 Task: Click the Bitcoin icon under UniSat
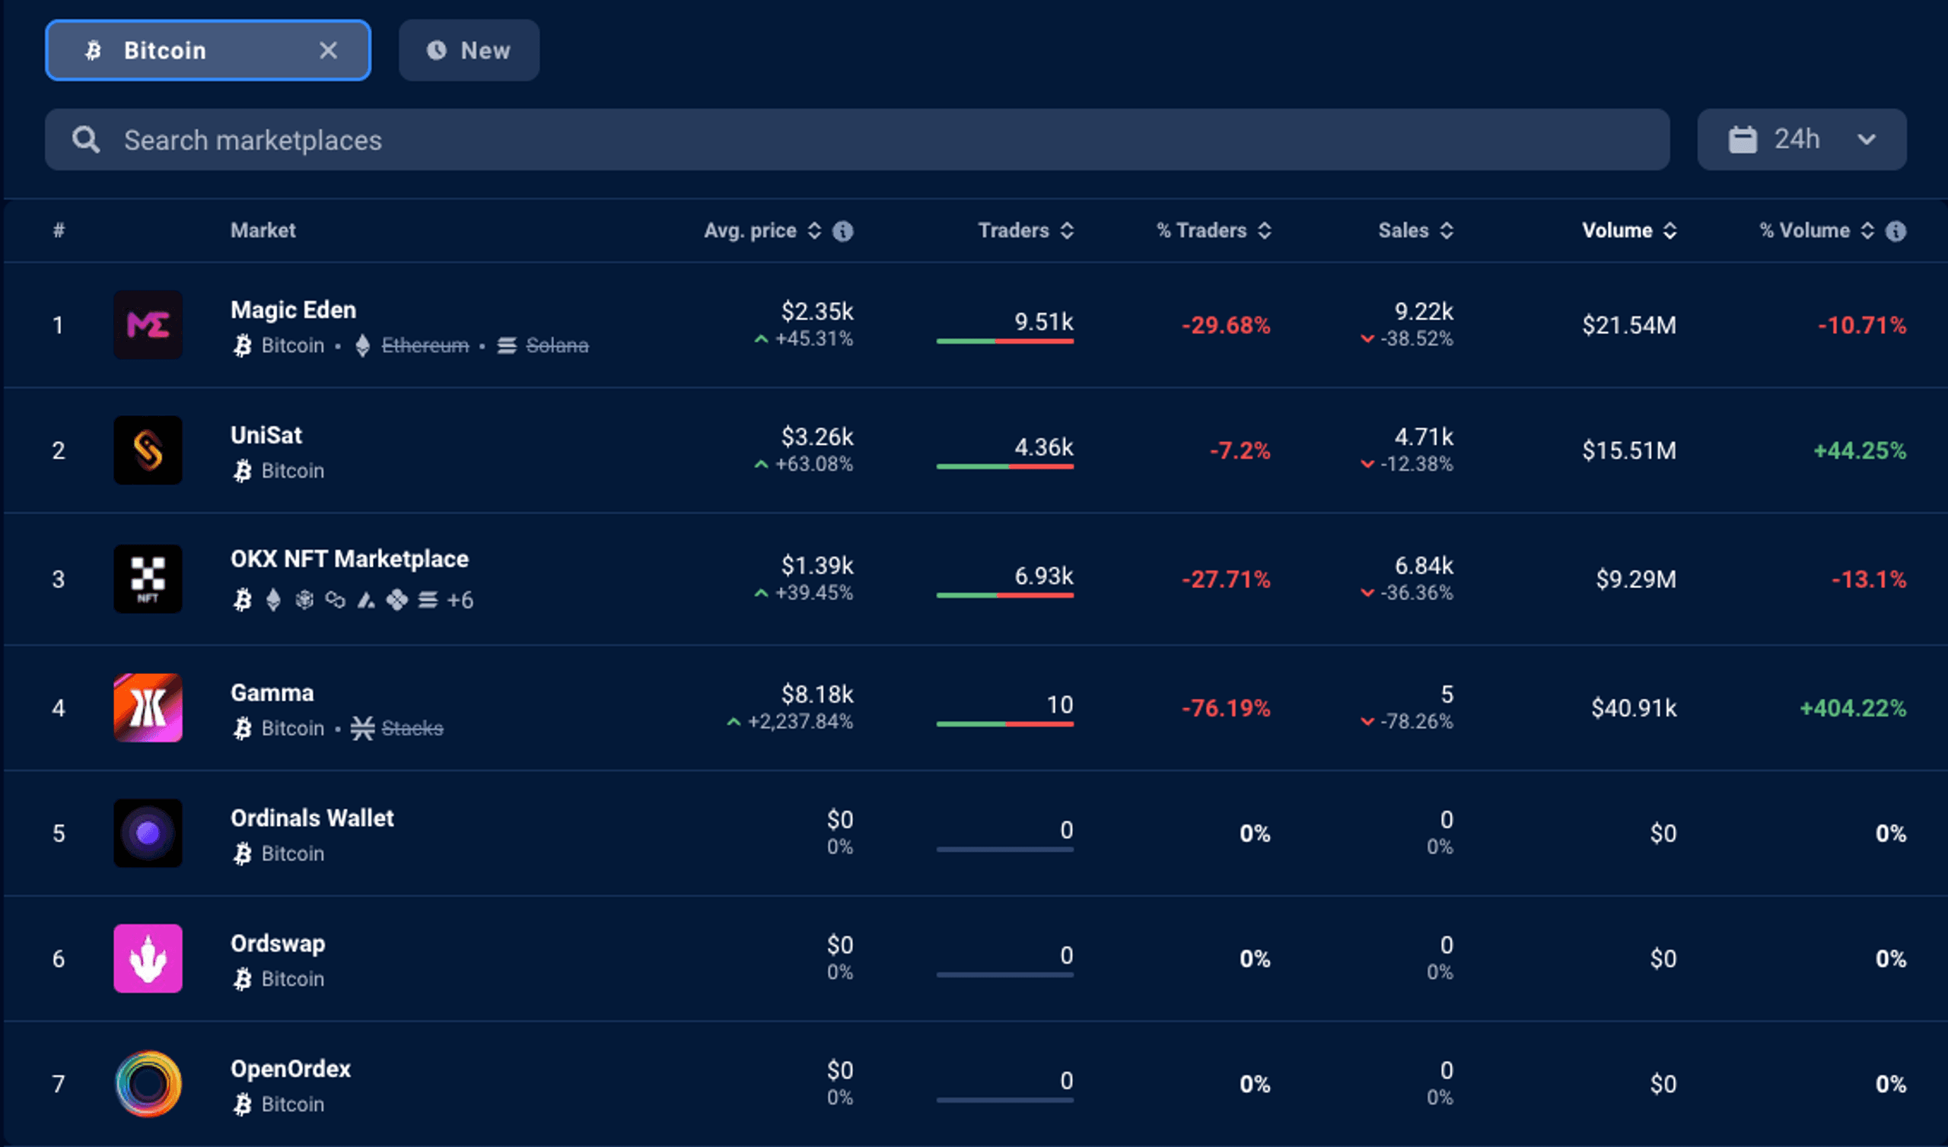(242, 471)
